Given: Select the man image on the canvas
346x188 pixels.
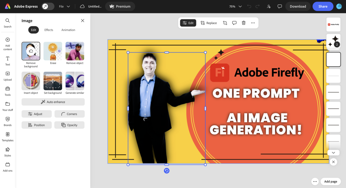Looking at the screenshot, I should [x=167, y=108].
